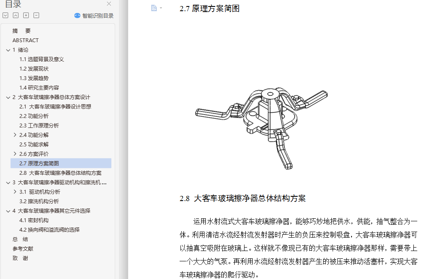The image size is (428, 279).
Task: Go to 2.8 大客车玻璃擦净器总体结构方案 in outline
Action: pyautogui.click(x=60, y=173)
